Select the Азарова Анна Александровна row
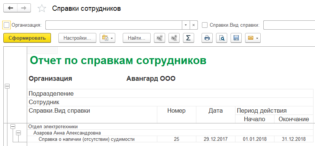 click(170, 133)
